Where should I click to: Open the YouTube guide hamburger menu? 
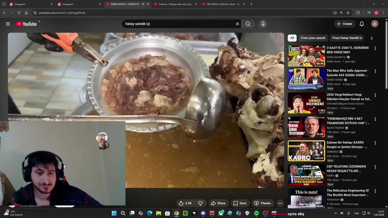pyautogui.click(x=8, y=24)
